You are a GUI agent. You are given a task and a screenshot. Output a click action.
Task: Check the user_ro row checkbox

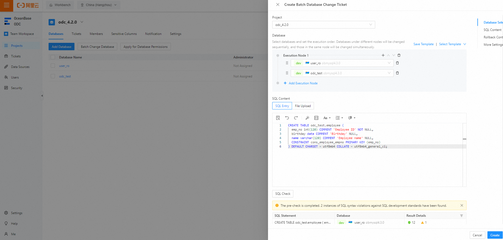(53, 66)
